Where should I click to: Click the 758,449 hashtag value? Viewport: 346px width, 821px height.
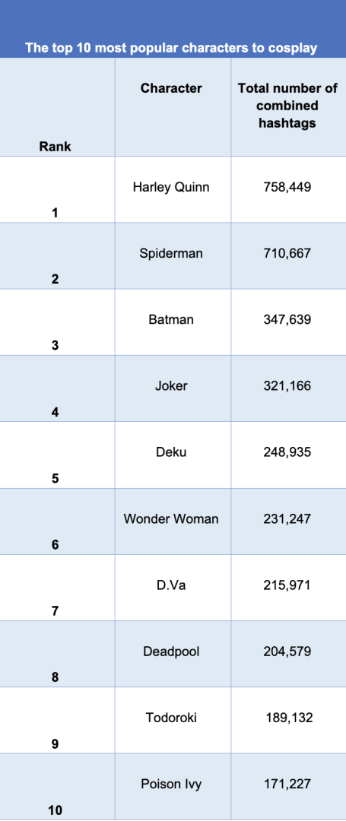click(x=287, y=187)
